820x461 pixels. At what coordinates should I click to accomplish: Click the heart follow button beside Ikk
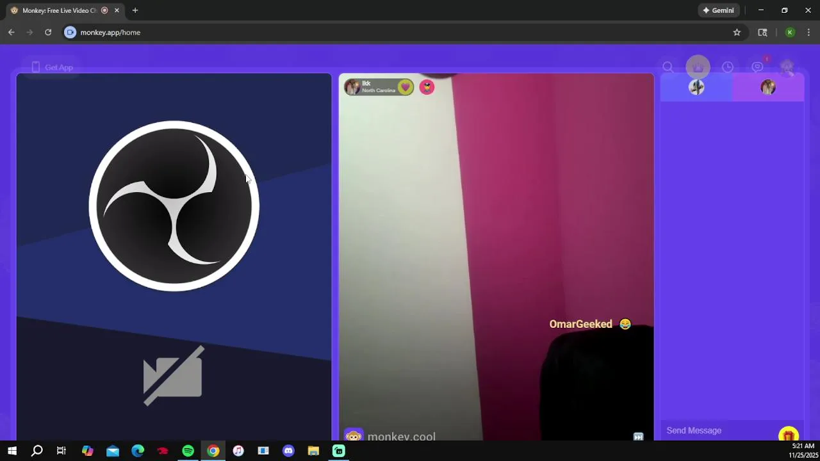[405, 87]
